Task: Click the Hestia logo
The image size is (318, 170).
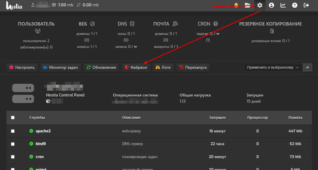Action: 13,5
